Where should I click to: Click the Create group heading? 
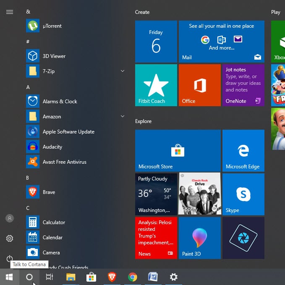142,12
